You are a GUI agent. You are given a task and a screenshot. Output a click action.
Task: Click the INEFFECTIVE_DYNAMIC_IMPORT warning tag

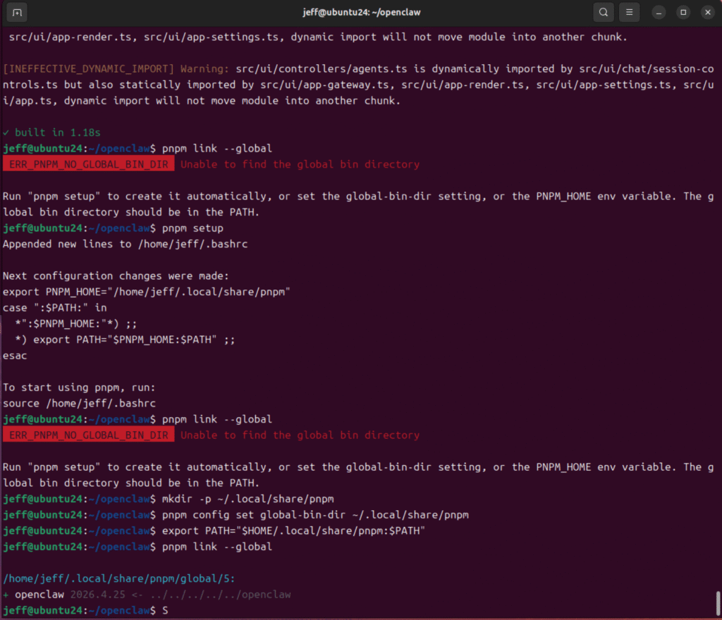coord(89,70)
